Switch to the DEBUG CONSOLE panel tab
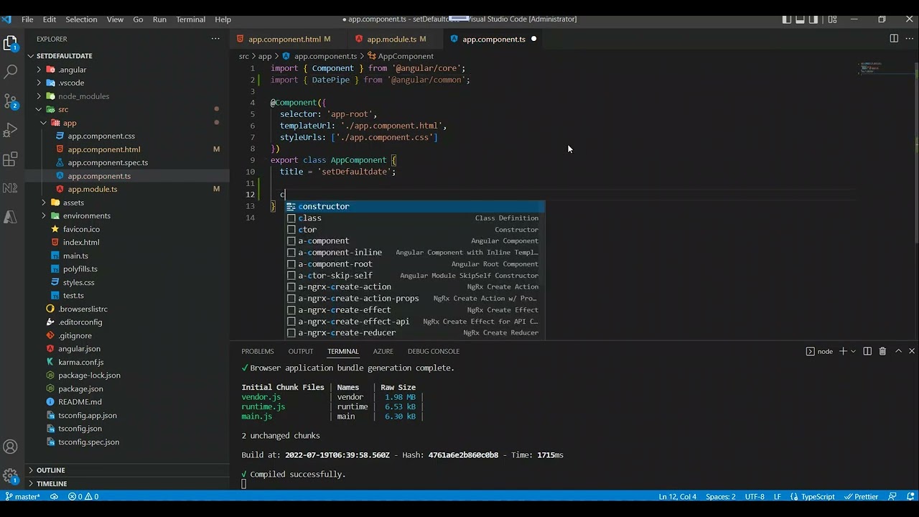Screen dimensions: 919x517 click(x=433, y=351)
